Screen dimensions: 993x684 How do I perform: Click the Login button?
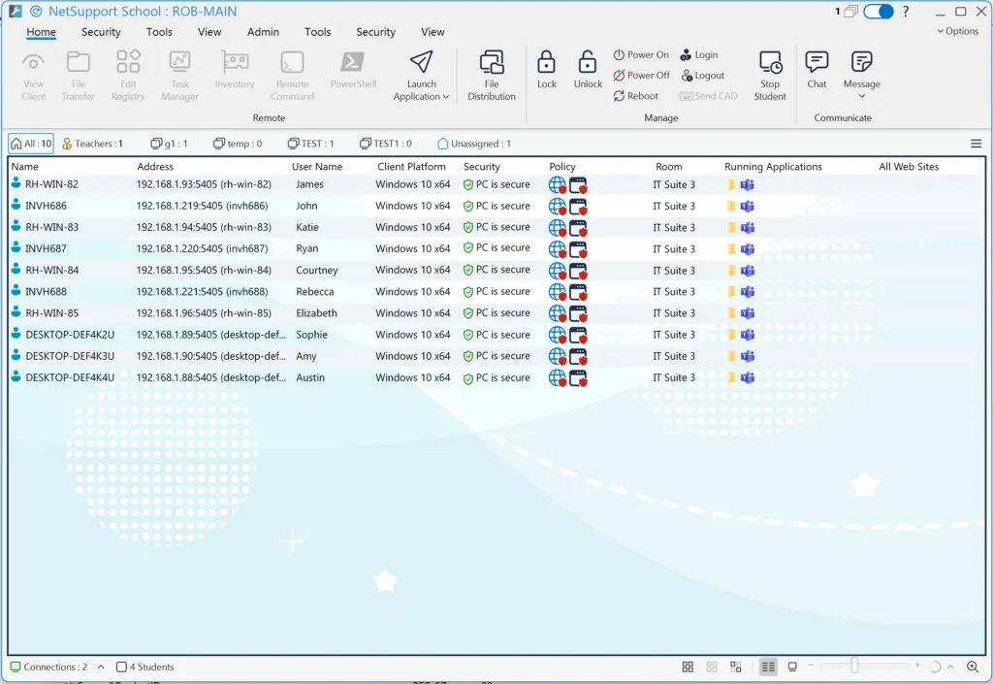(x=699, y=55)
